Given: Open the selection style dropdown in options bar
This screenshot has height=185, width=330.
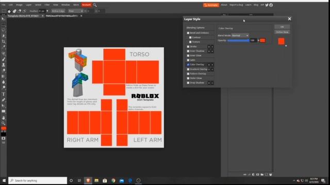Looking at the screenshot, I should (76, 11).
